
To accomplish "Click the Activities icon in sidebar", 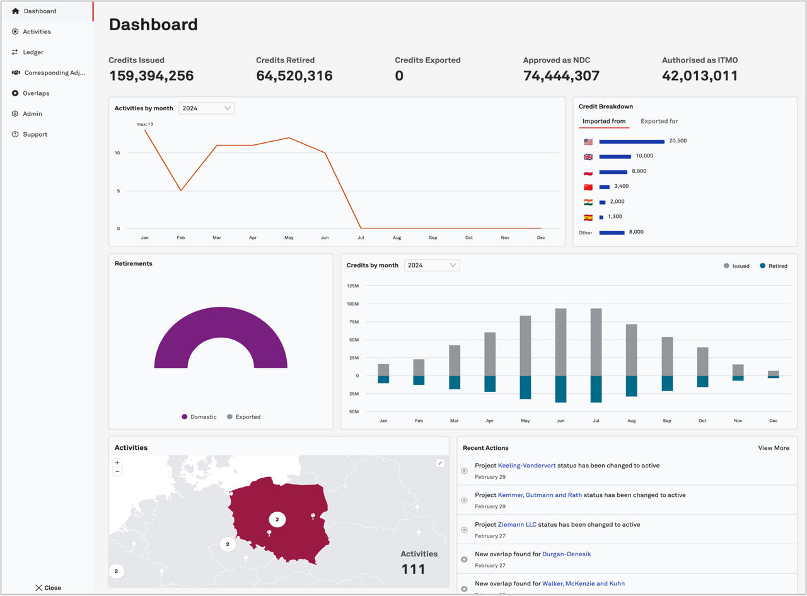I will [x=15, y=32].
